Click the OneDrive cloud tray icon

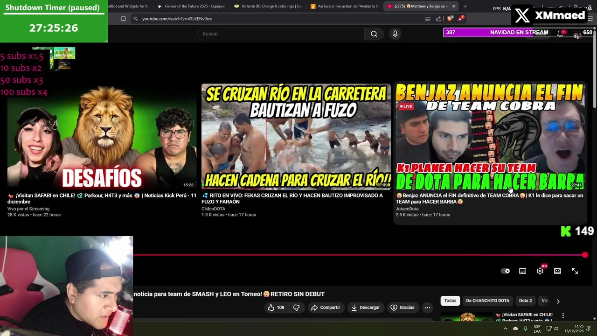(515, 329)
